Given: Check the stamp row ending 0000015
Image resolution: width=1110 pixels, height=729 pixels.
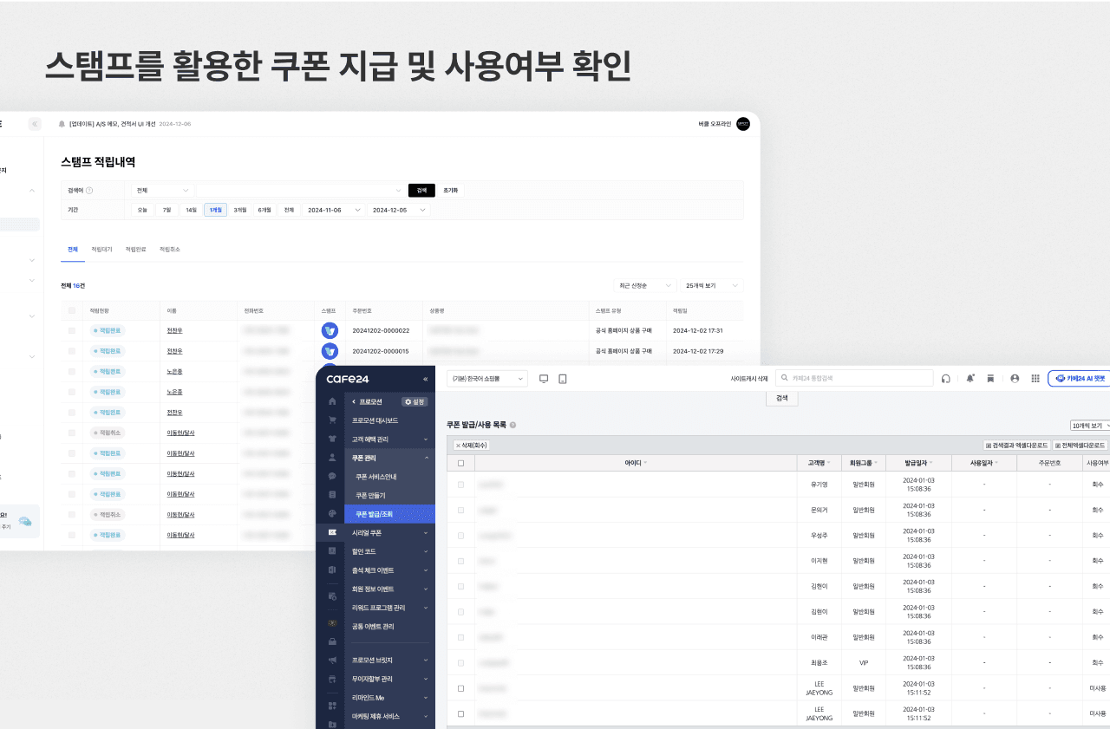Looking at the screenshot, I should [x=72, y=351].
